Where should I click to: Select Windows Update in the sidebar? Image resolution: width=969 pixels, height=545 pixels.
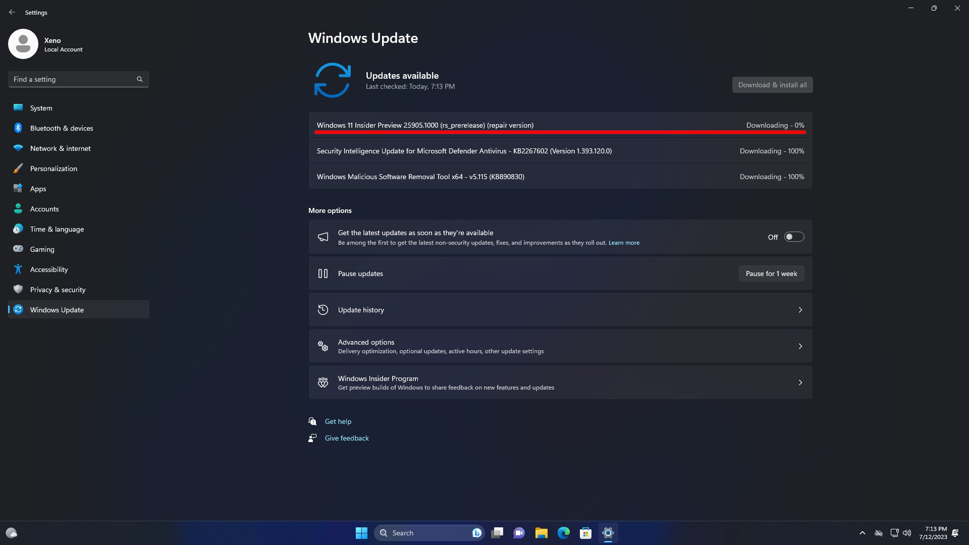tap(79, 309)
